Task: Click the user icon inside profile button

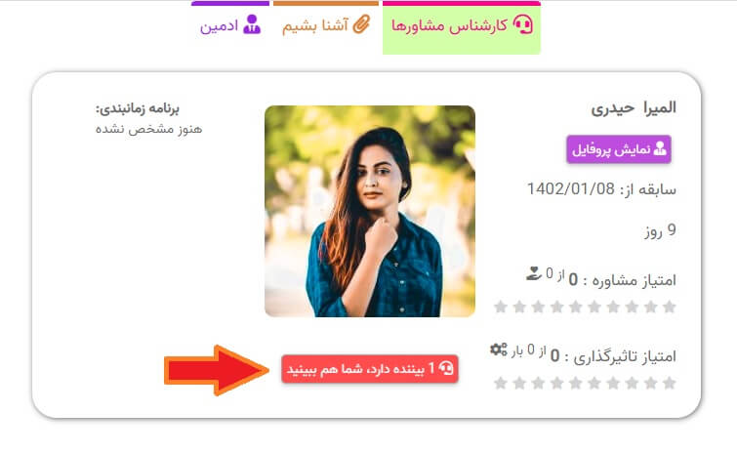Action: click(x=660, y=149)
